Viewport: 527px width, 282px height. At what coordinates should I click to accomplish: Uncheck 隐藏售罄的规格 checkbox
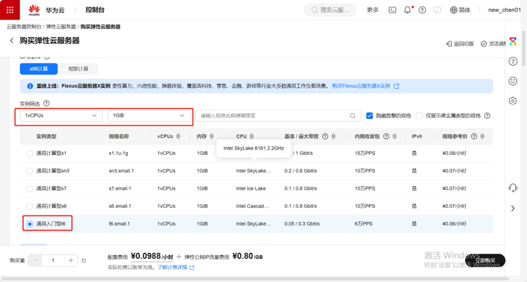pyautogui.click(x=369, y=115)
